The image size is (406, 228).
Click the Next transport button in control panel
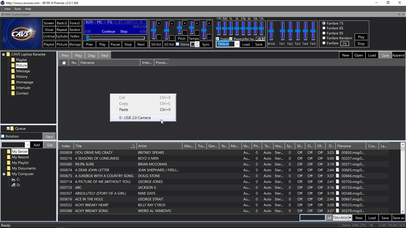[x=141, y=44]
